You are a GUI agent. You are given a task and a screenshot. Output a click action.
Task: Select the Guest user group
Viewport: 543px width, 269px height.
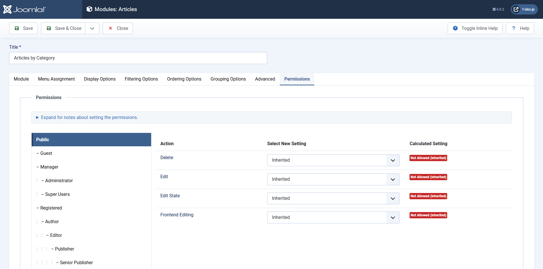(46, 153)
